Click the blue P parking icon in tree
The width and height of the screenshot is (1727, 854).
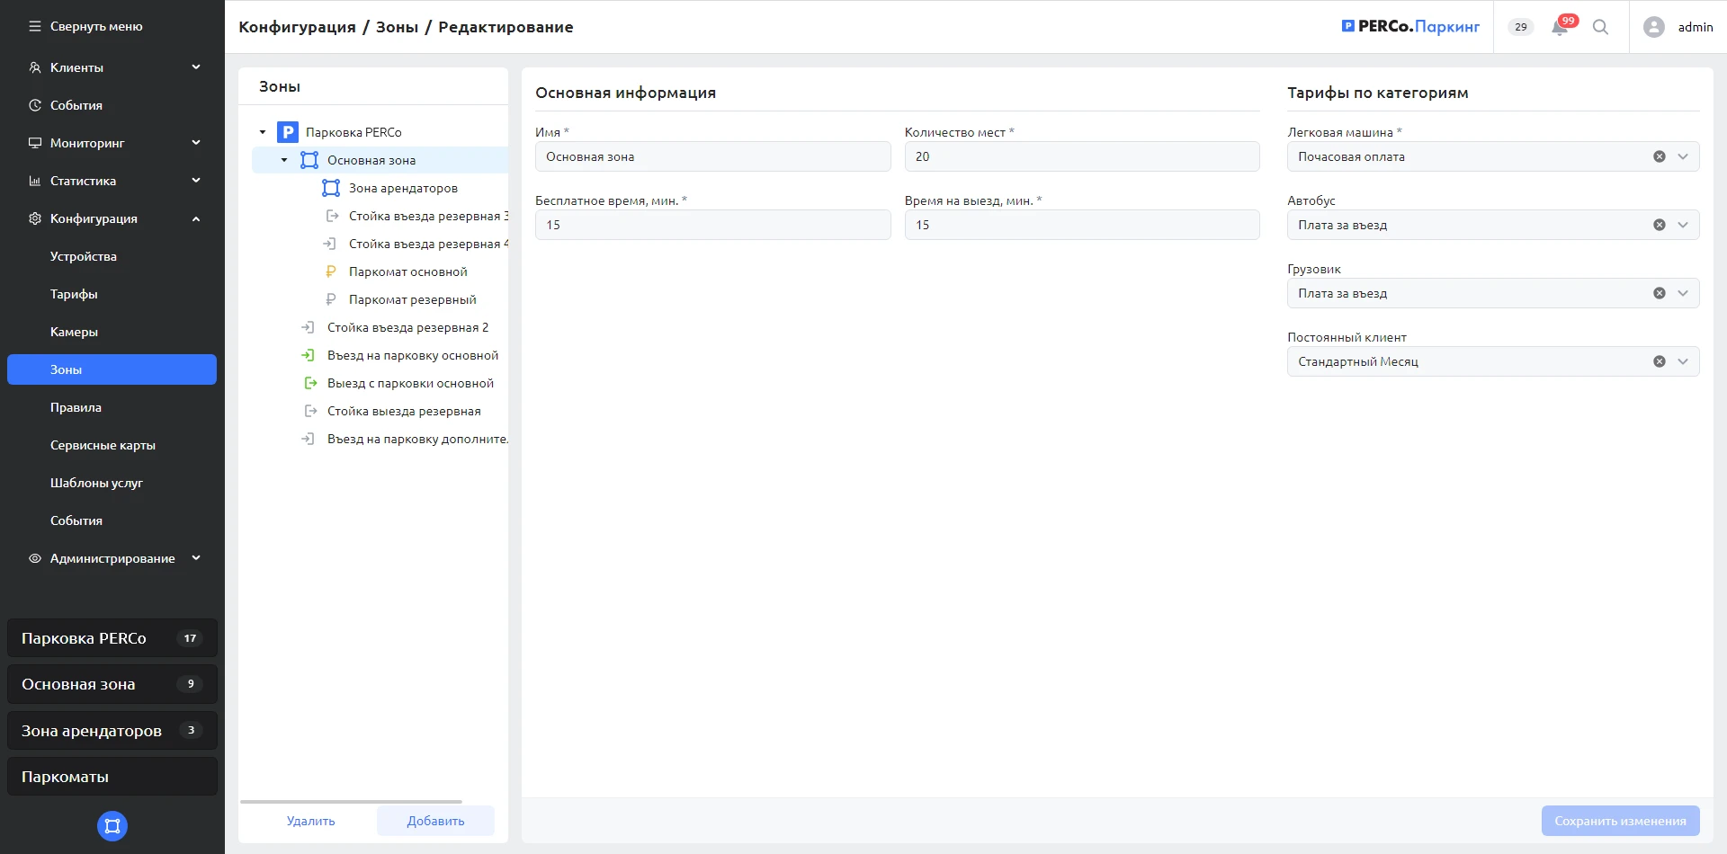click(287, 132)
